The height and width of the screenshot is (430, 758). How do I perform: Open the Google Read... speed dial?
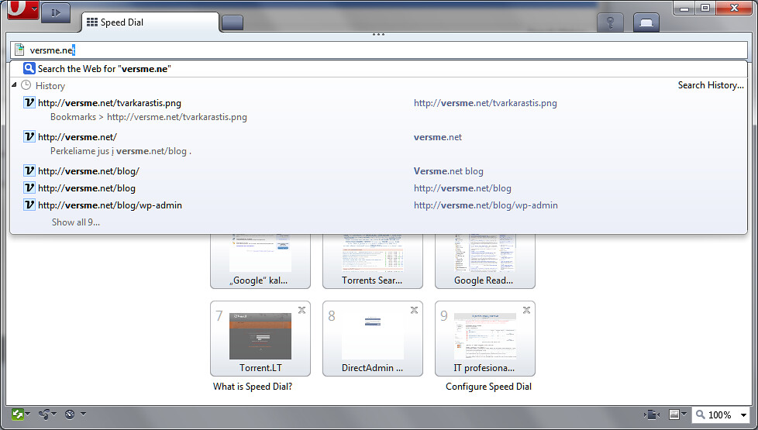[485, 261]
